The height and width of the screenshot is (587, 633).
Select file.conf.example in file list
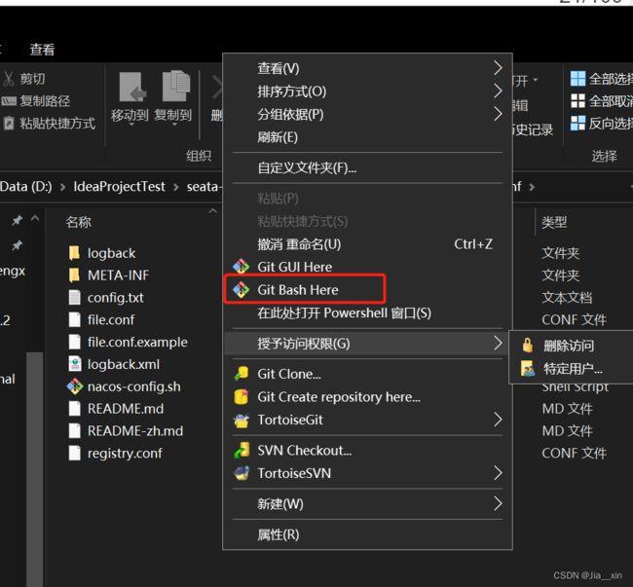(137, 342)
